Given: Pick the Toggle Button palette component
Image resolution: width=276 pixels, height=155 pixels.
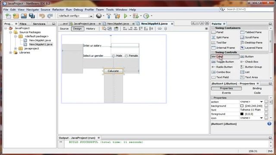Looking at the screenshot, I should click(225, 62).
